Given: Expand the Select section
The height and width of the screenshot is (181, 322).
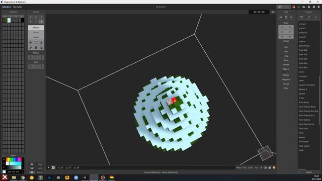Looking at the screenshot, I should pyautogui.click(x=286, y=41).
